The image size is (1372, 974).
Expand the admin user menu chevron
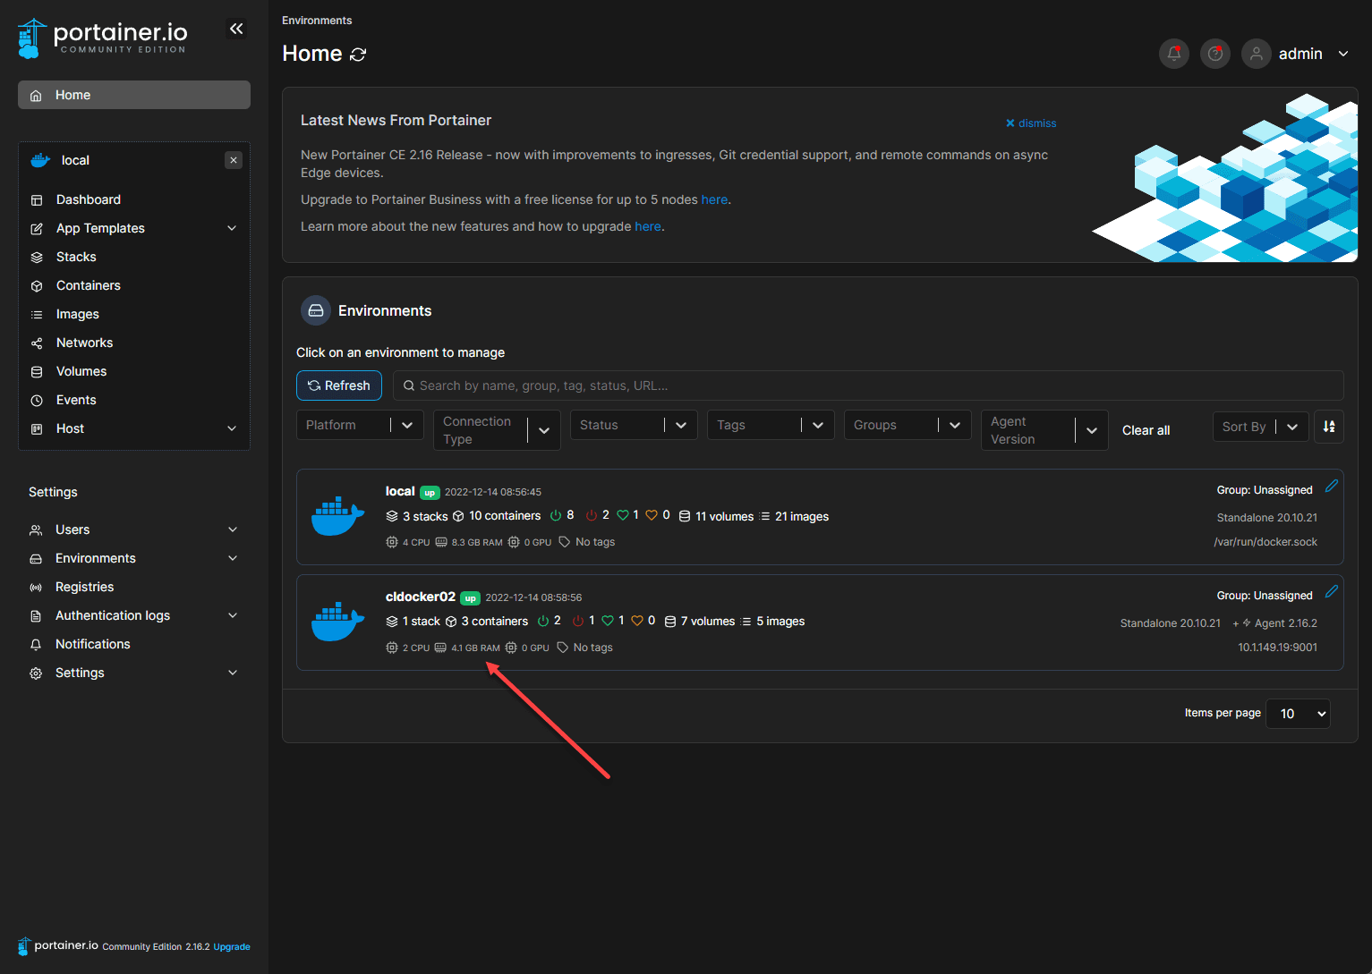point(1343,54)
